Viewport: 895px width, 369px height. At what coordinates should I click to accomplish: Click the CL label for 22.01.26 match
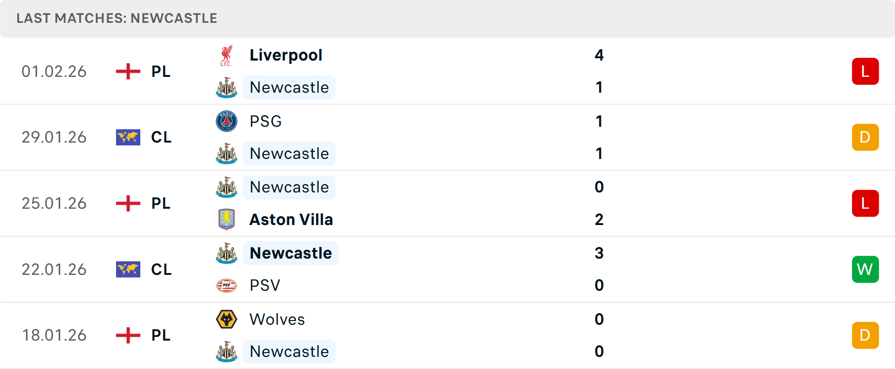[161, 269]
